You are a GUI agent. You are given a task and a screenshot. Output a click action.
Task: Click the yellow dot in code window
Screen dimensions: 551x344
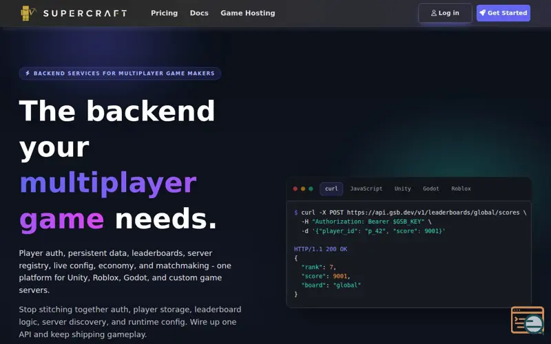coord(303,189)
